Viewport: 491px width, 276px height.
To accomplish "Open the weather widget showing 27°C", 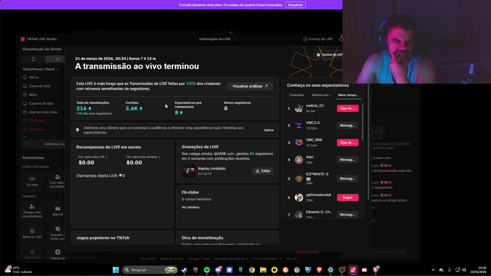I will [x=18, y=270].
